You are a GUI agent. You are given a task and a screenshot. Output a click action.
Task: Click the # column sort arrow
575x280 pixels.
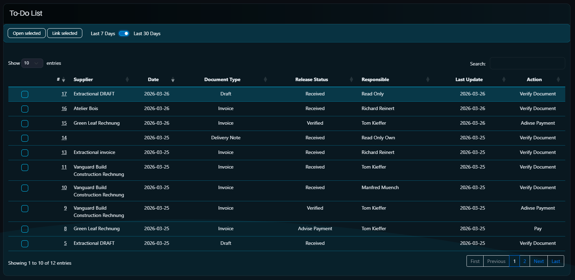coord(64,80)
